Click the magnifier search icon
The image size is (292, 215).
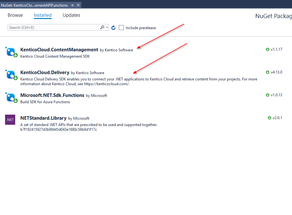[x=102, y=28]
